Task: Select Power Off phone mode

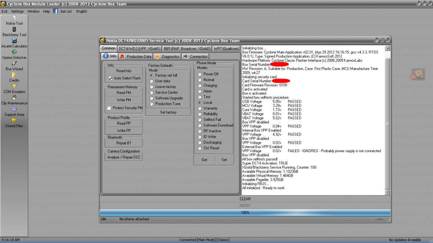Action: tap(199, 74)
